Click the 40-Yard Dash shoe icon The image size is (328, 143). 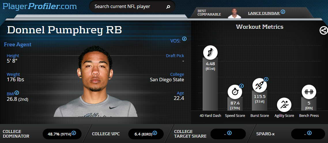[210, 53]
